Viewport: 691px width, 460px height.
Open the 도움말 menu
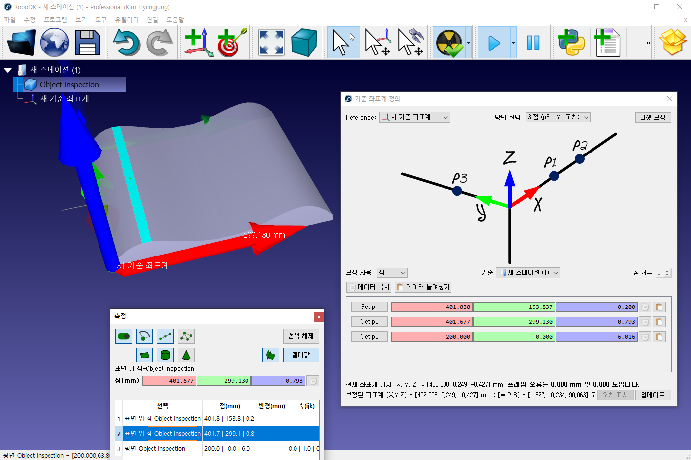[175, 20]
